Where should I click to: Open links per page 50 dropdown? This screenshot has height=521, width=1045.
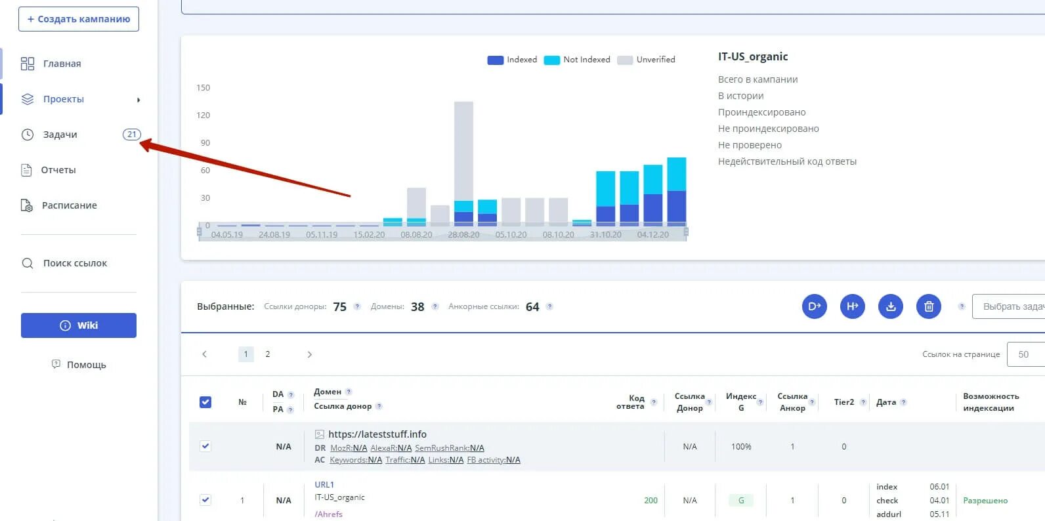[x=1026, y=354]
